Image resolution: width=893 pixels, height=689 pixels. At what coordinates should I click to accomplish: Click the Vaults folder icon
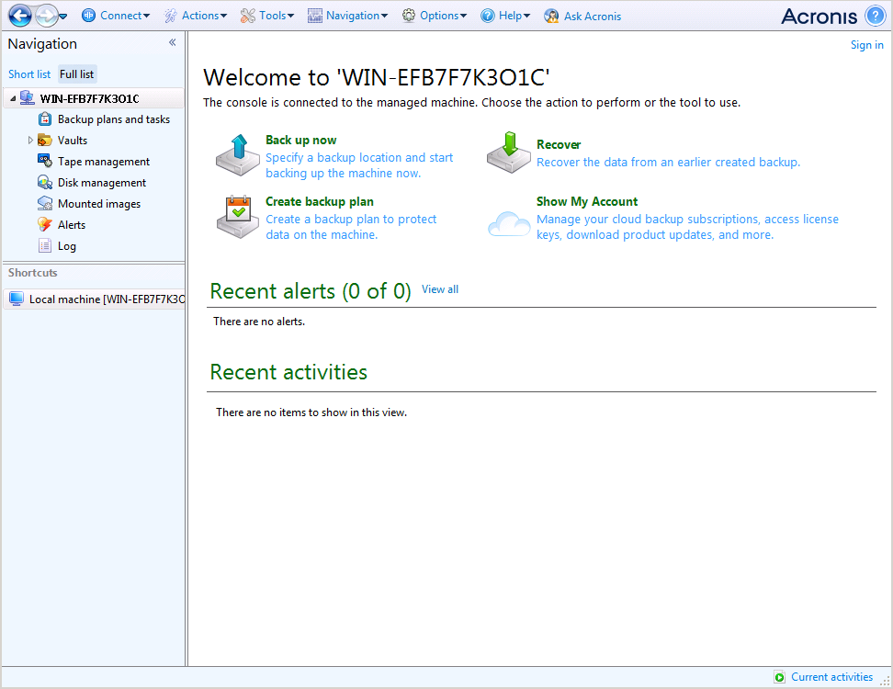point(45,140)
